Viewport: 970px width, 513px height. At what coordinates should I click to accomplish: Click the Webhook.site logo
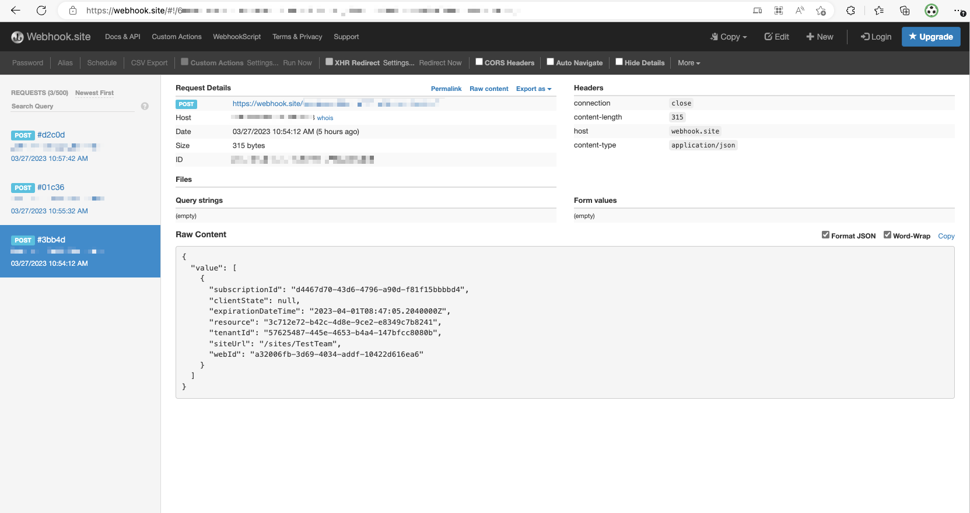pyautogui.click(x=51, y=37)
